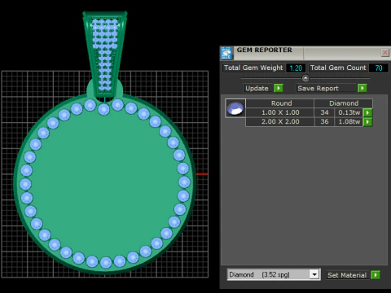Open the Diamond (3.52 spg) material dropdown
This screenshot has height=293, width=391.
(x=314, y=274)
